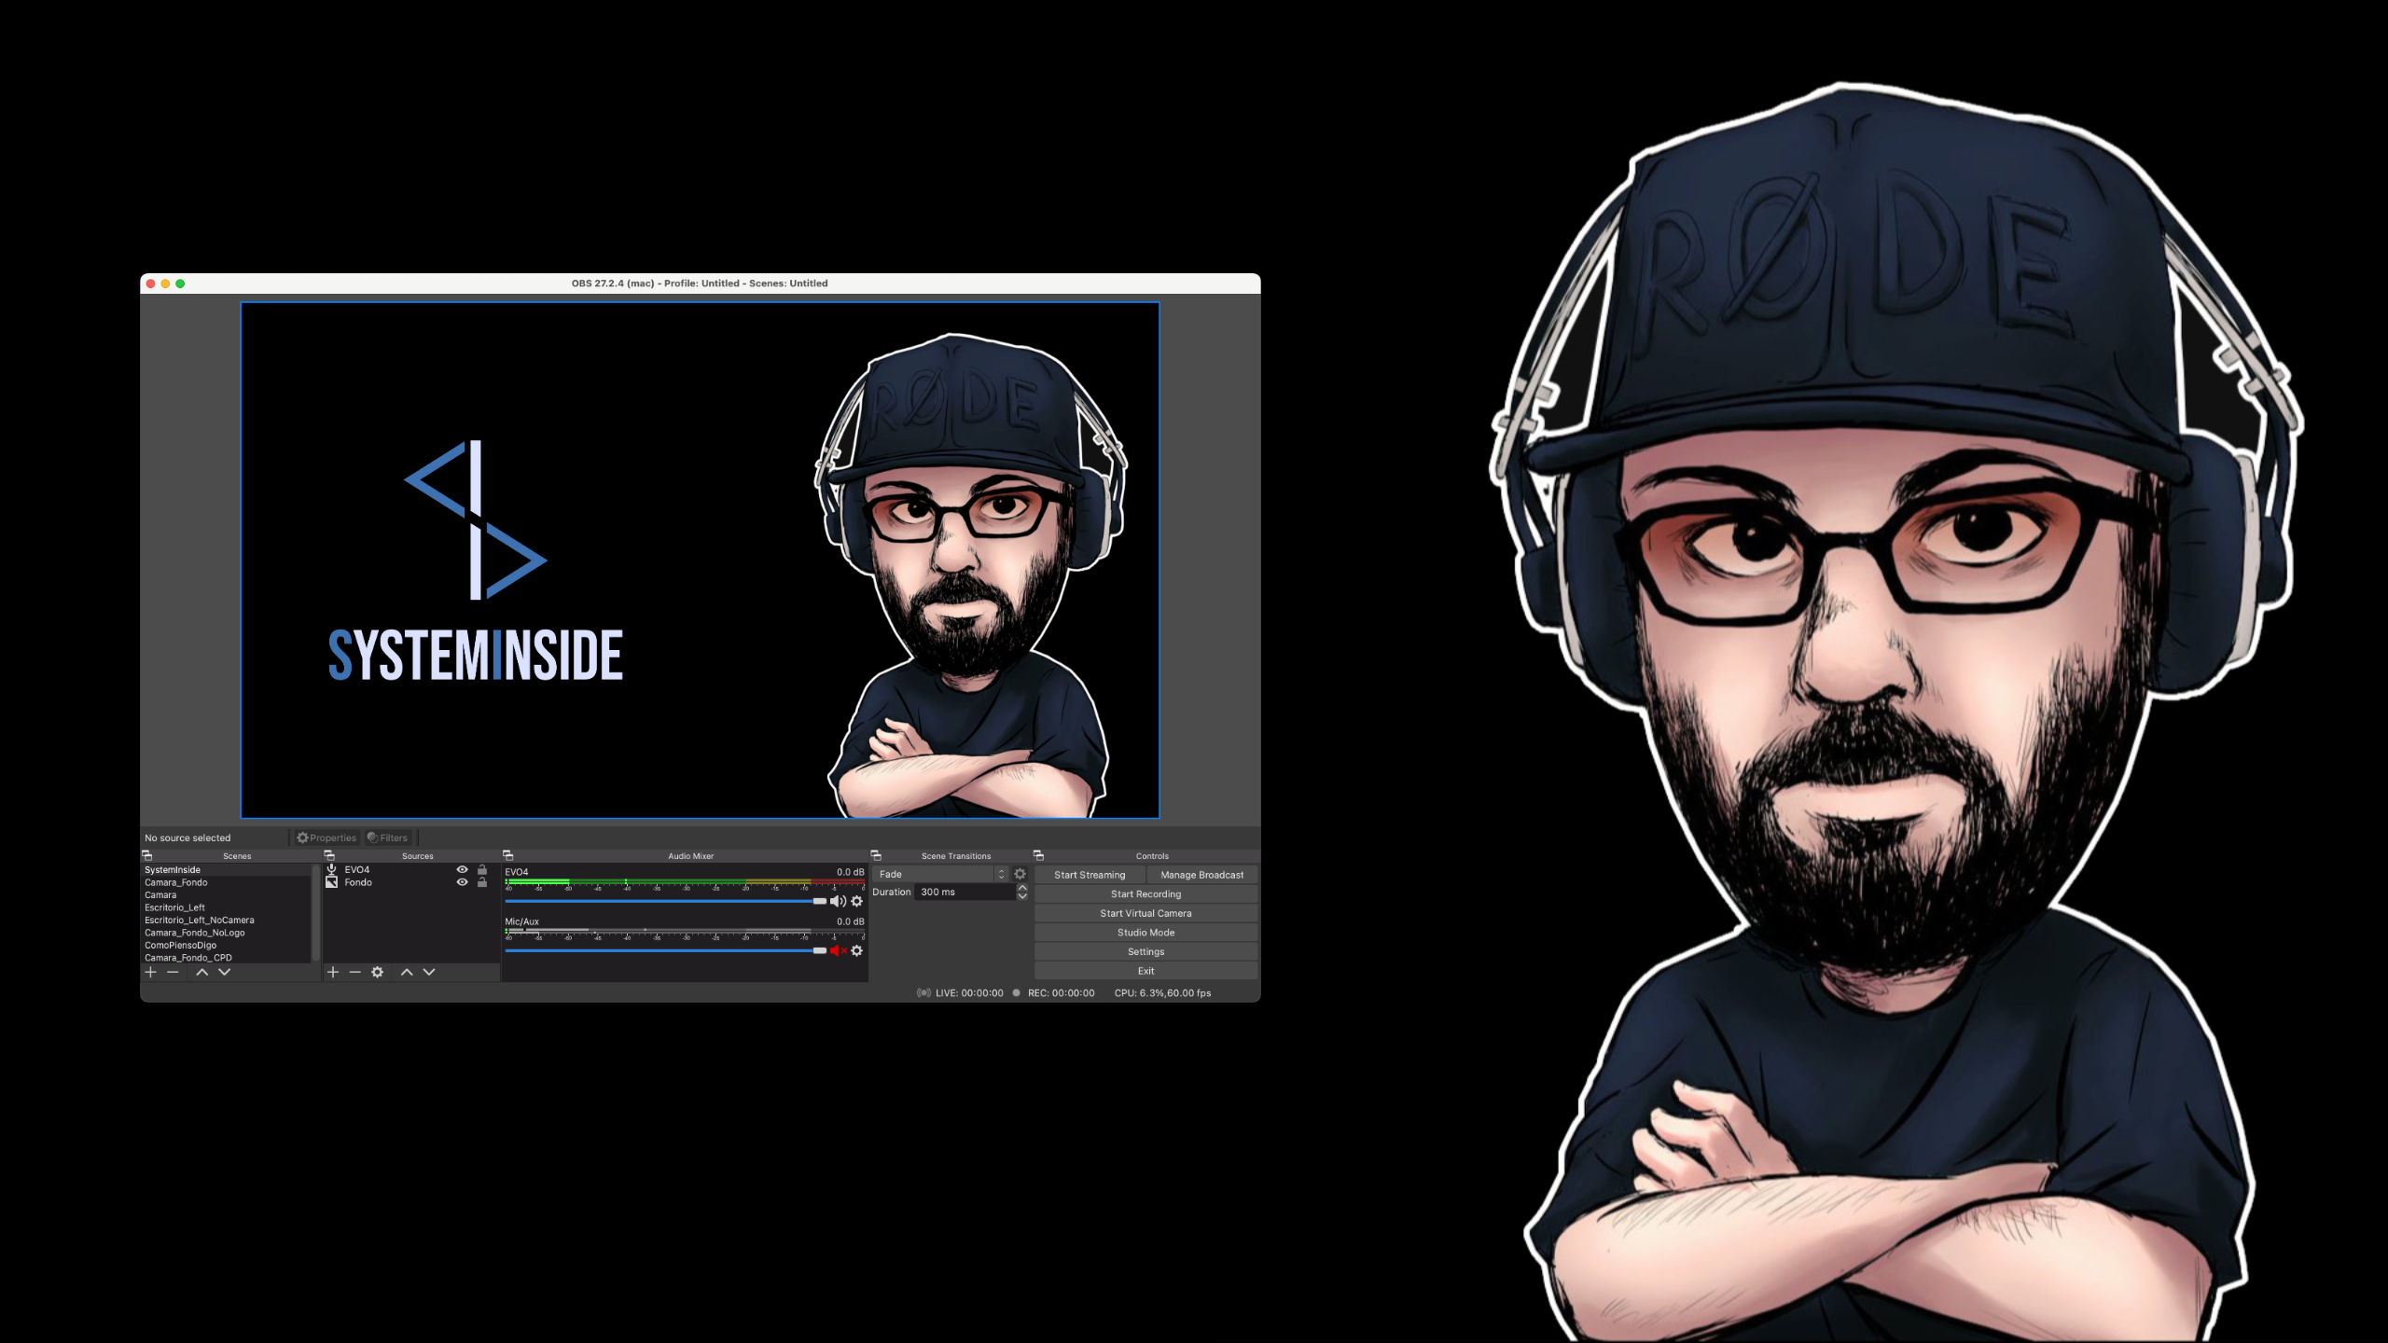Hide the EVO4 source with eye icon
2388x1343 pixels.
click(x=462, y=869)
